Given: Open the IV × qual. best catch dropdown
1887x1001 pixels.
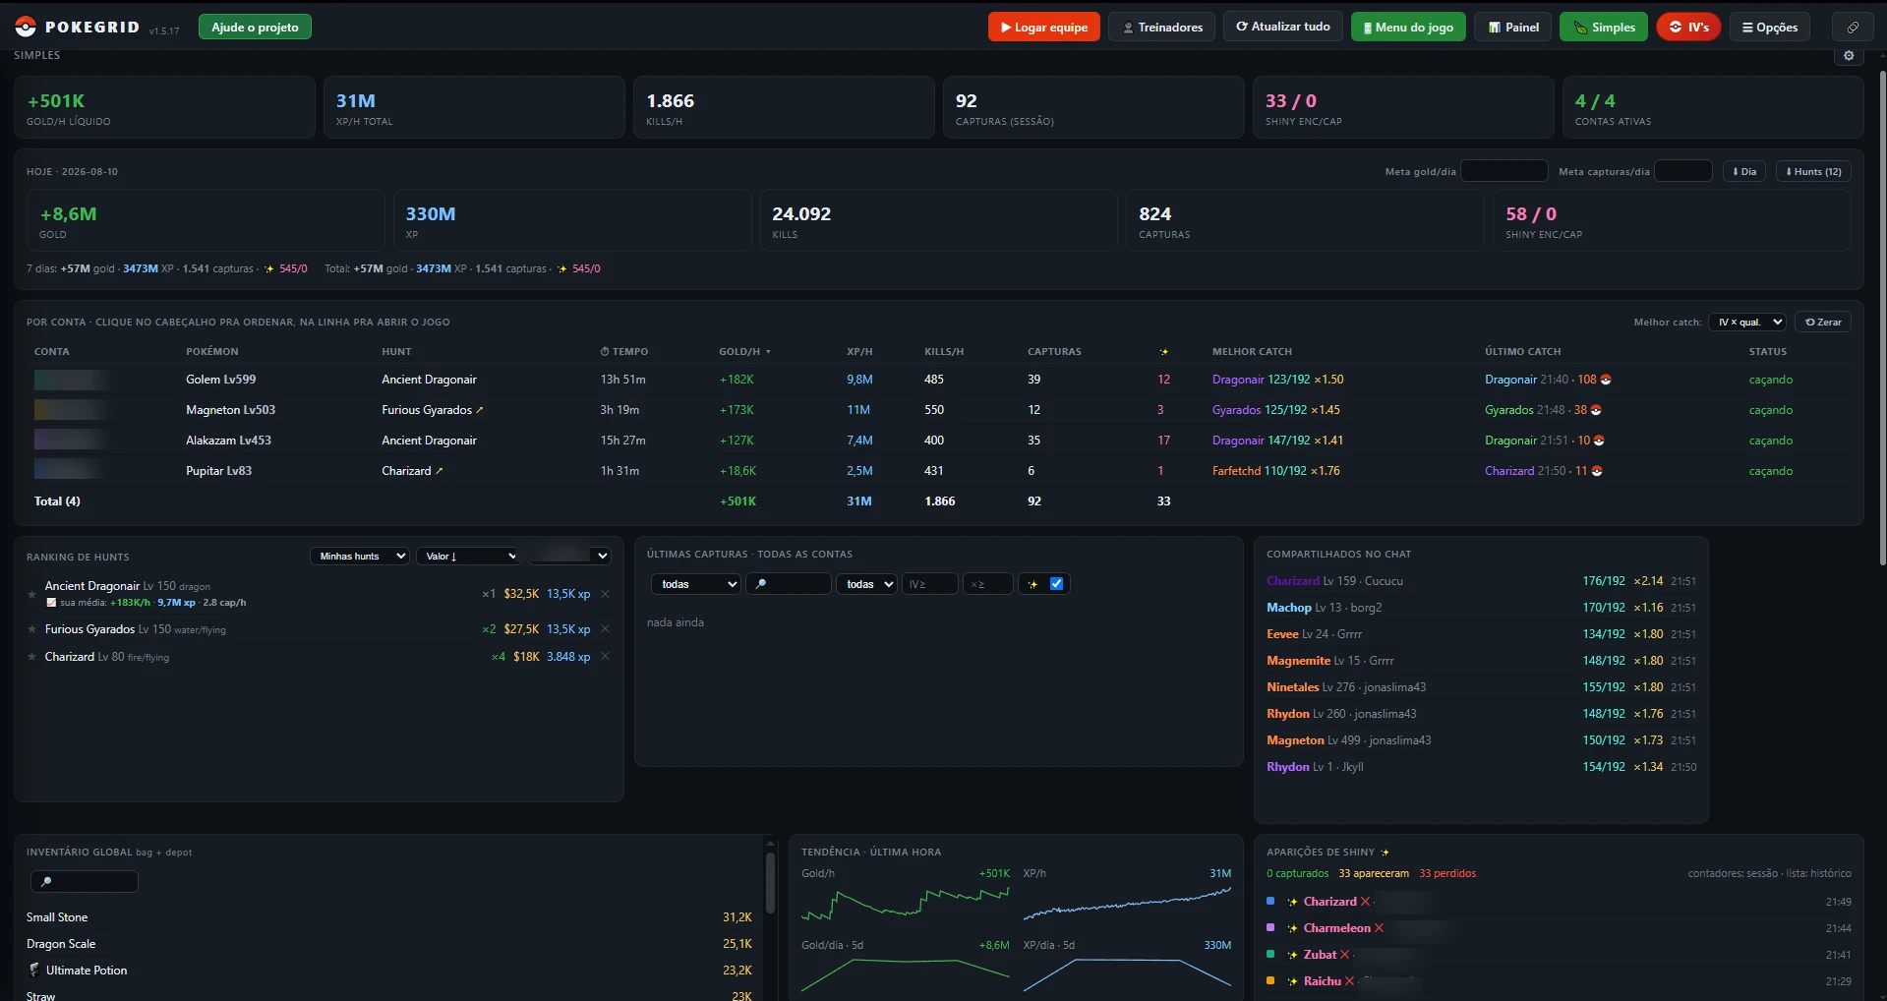Looking at the screenshot, I should pyautogui.click(x=1747, y=323).
